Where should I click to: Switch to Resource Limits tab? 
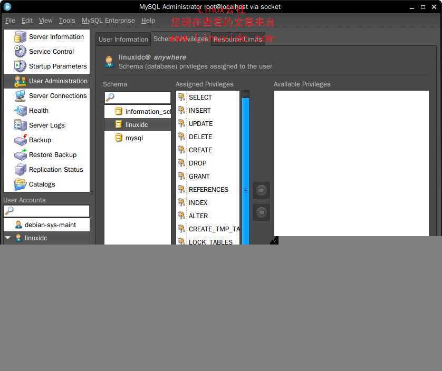tap(238, 40)
